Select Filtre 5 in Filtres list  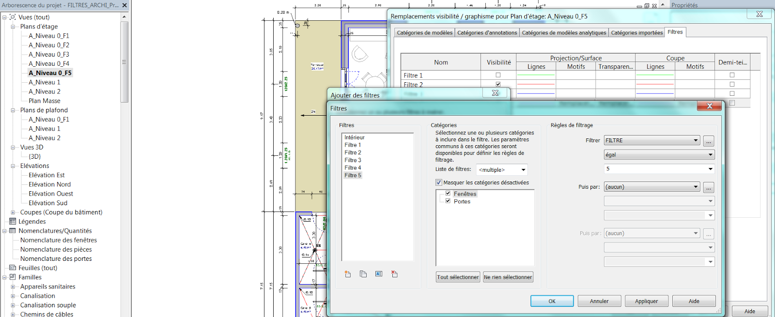point(353,175)
